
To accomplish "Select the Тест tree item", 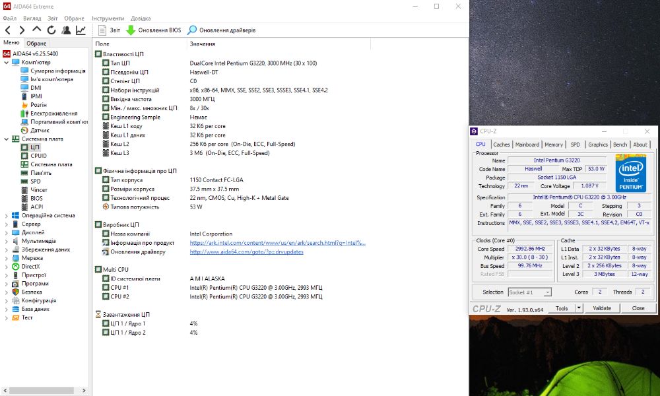I will point(27,317).
